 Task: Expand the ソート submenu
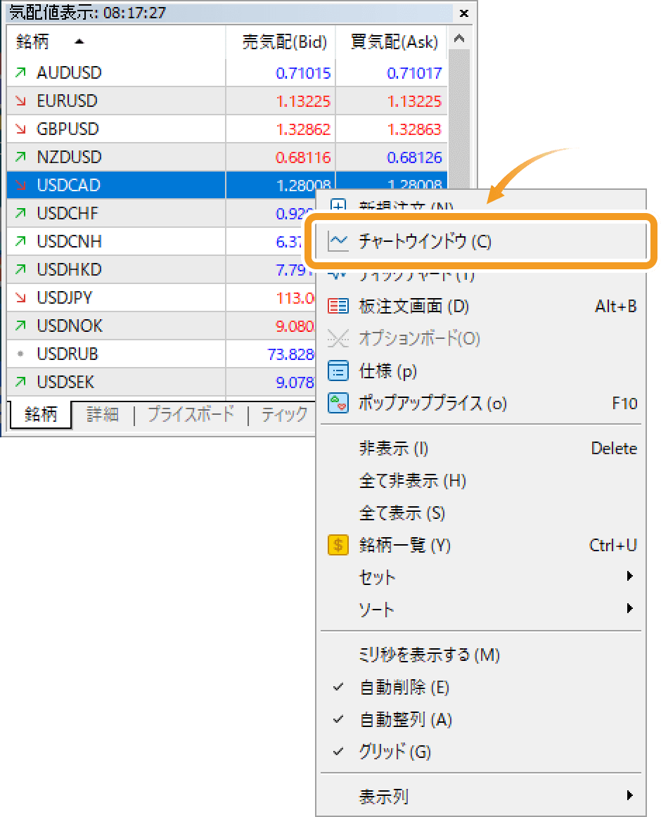(x=480, y=609)
